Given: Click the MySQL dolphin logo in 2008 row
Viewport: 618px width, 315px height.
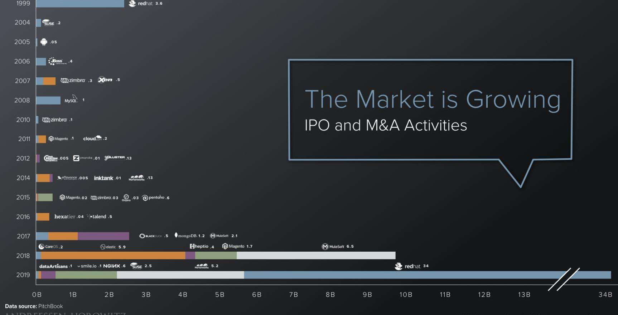Looking at the screenshot, I should [71, 100].
